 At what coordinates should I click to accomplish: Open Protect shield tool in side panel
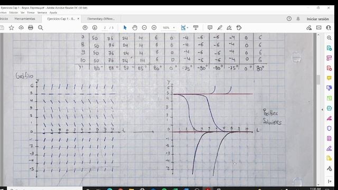[329, 128]
